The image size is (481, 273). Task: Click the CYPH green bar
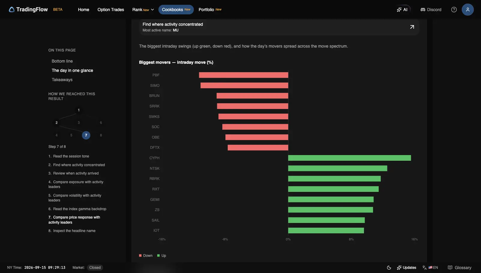click(x=350, y=158)
